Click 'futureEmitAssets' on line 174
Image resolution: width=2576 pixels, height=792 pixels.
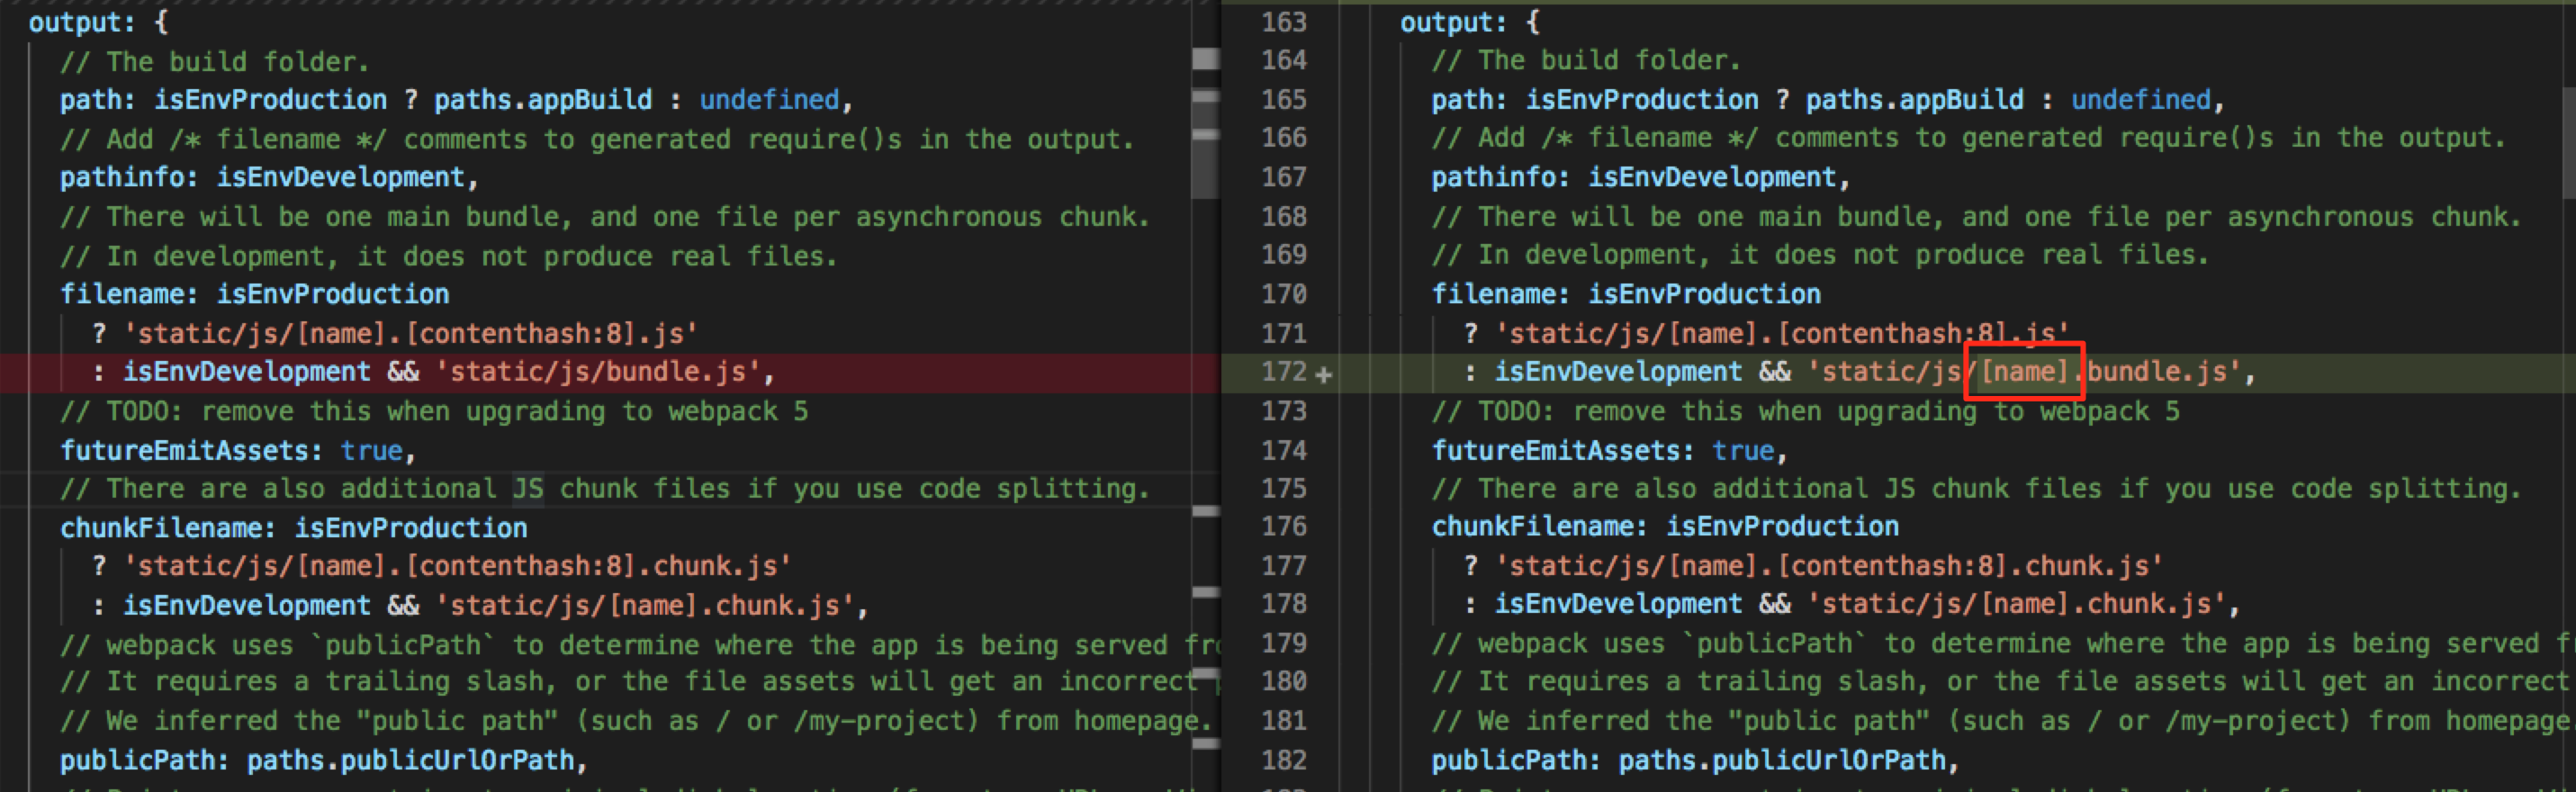(1557, 451)
